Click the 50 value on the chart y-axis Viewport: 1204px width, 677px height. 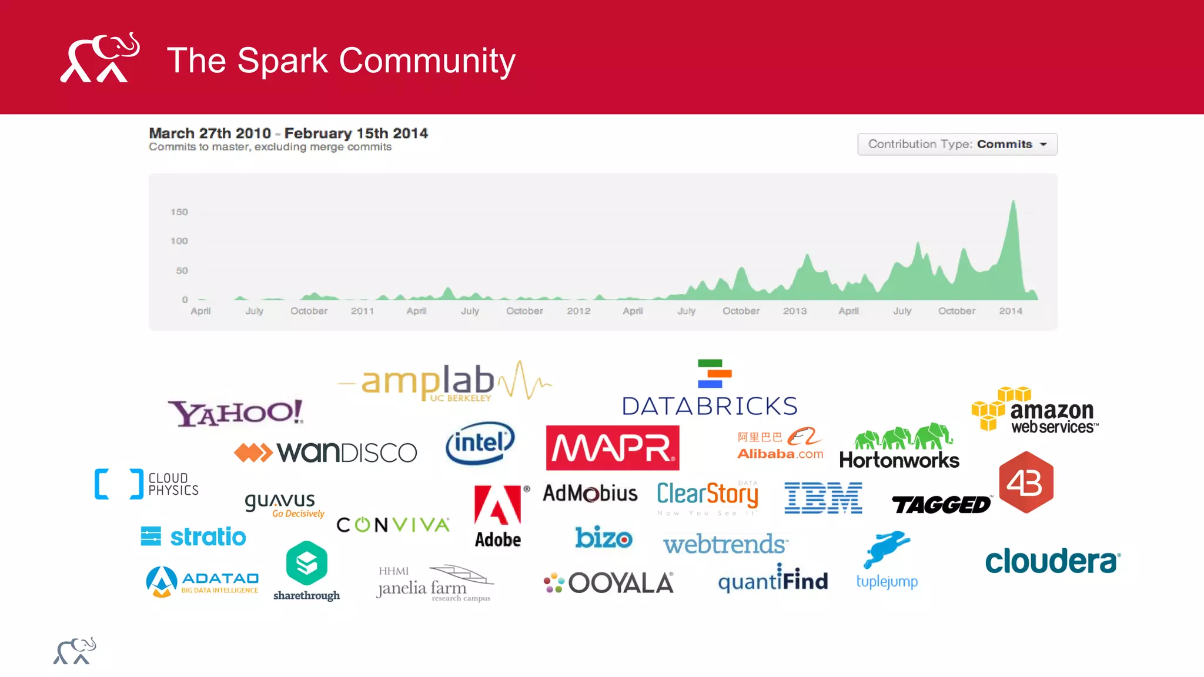coord(182,271)
